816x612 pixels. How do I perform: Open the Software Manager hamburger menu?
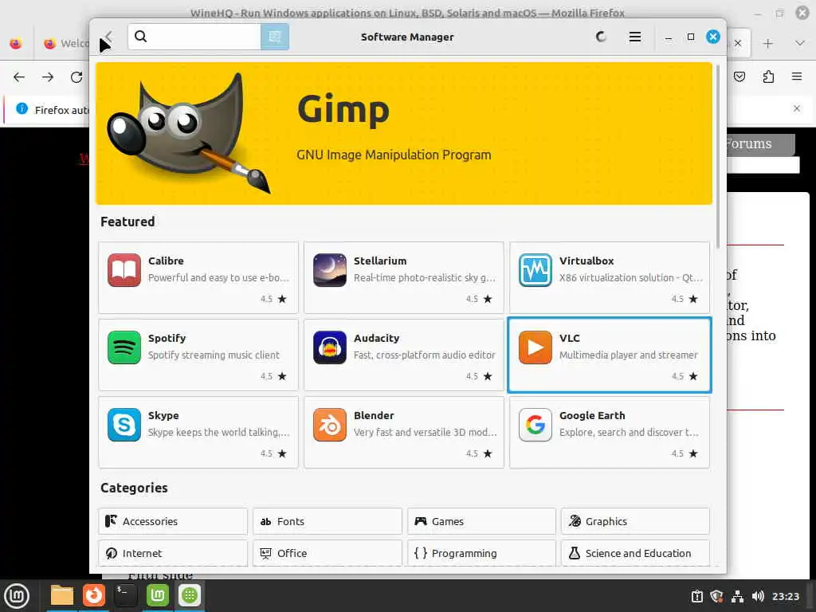[x=634, y=37]
